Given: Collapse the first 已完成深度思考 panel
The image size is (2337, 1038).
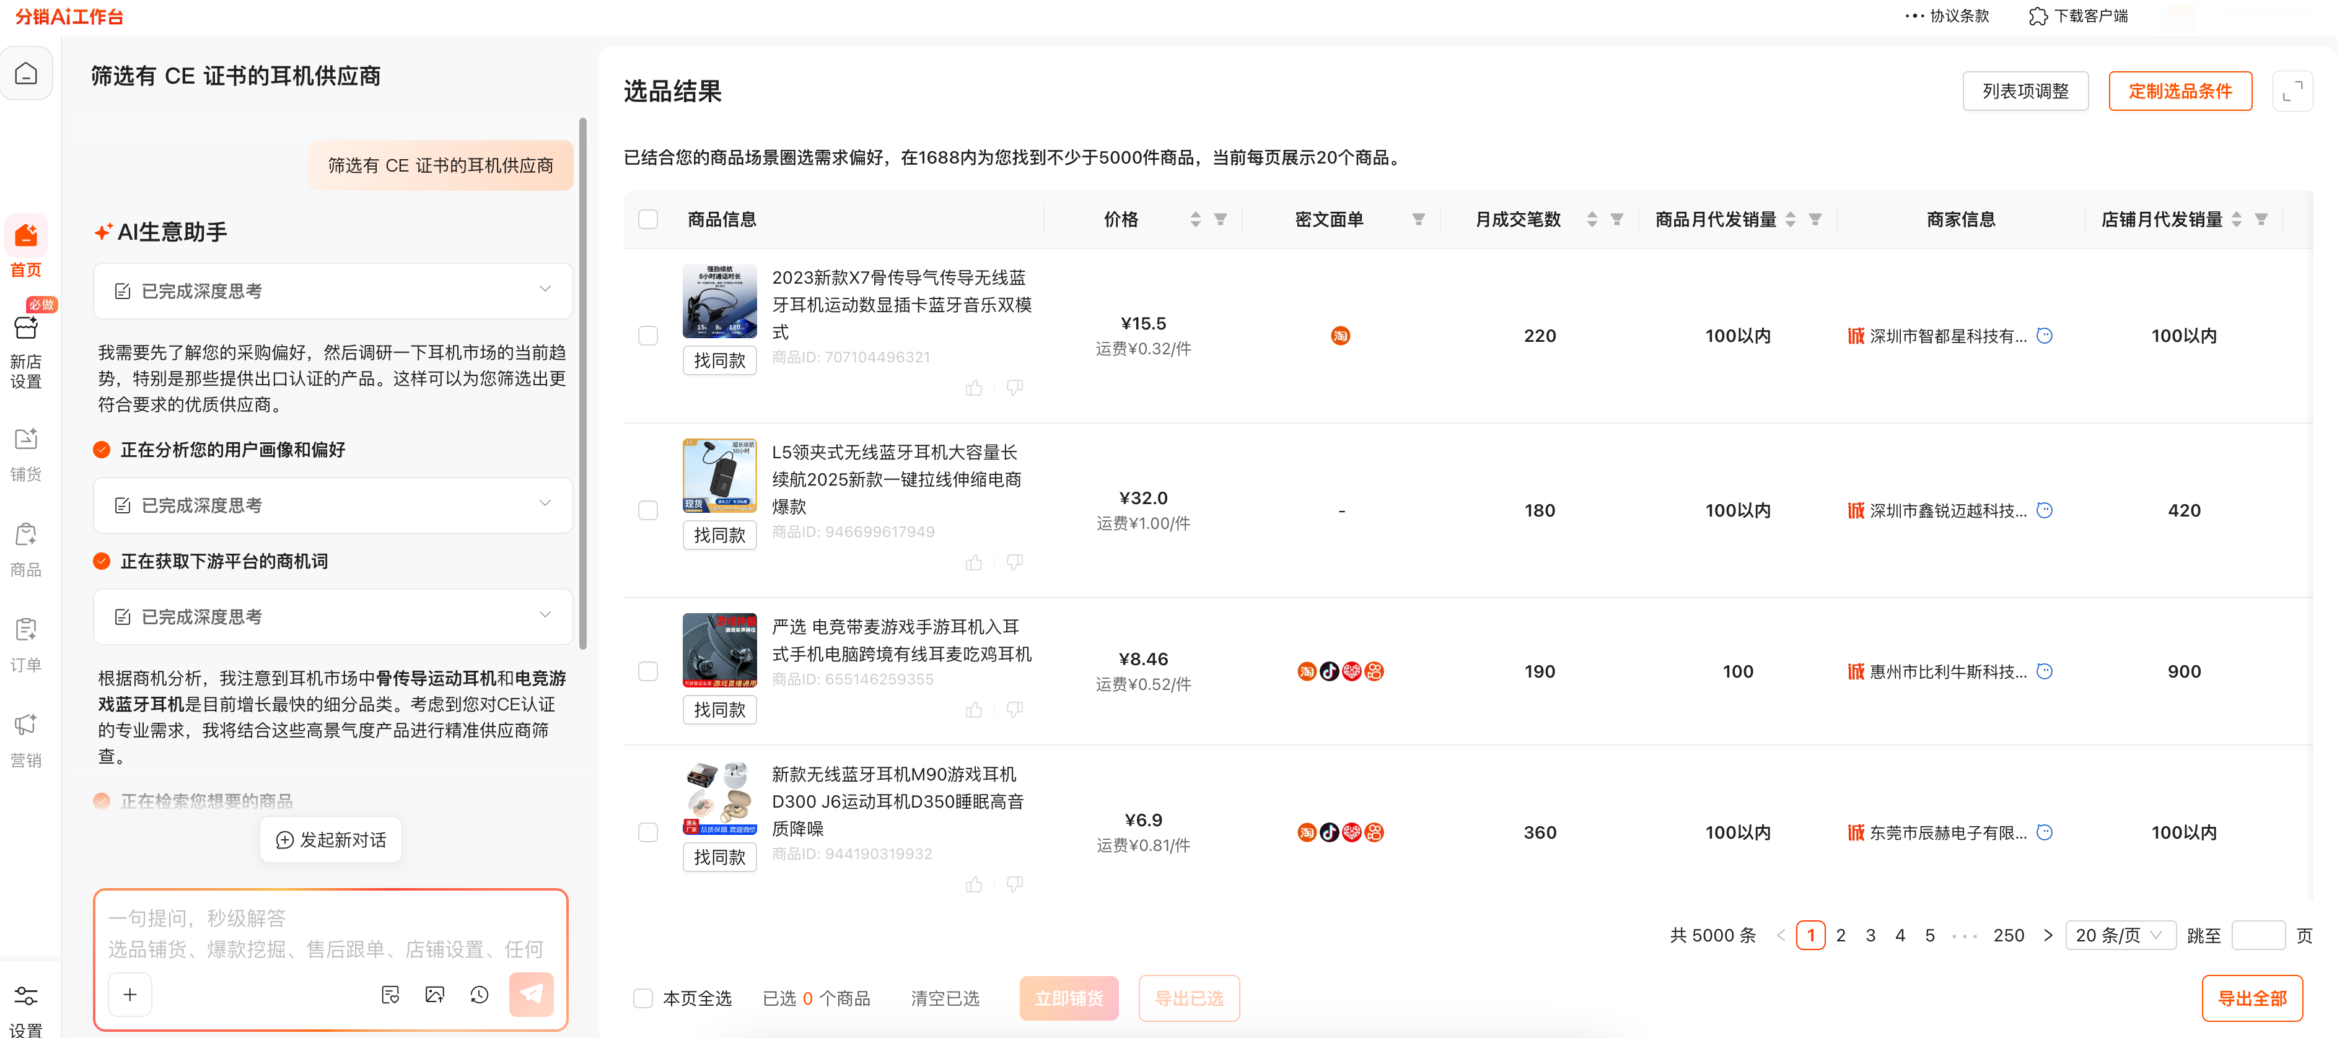Looking at the screenshot, I should [545, 289].
